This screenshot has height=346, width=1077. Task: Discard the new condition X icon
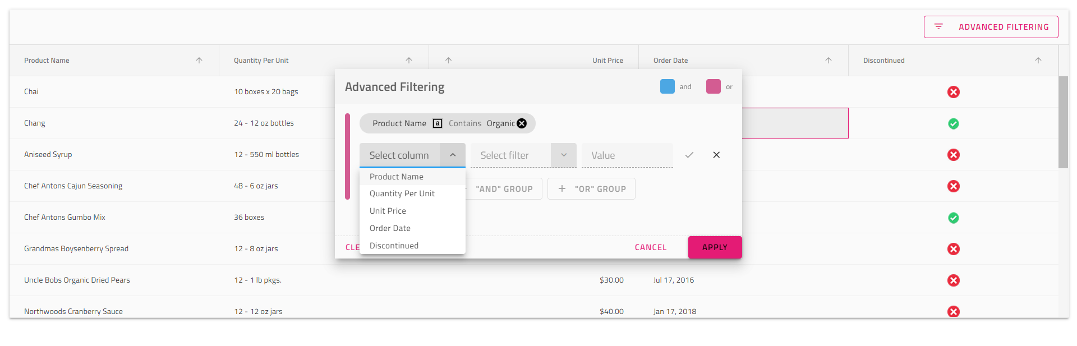coord(716,155)
